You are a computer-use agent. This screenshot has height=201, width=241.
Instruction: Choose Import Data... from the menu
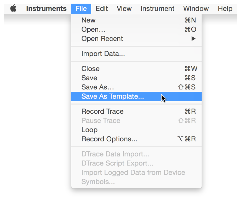(x=103, y=54)
